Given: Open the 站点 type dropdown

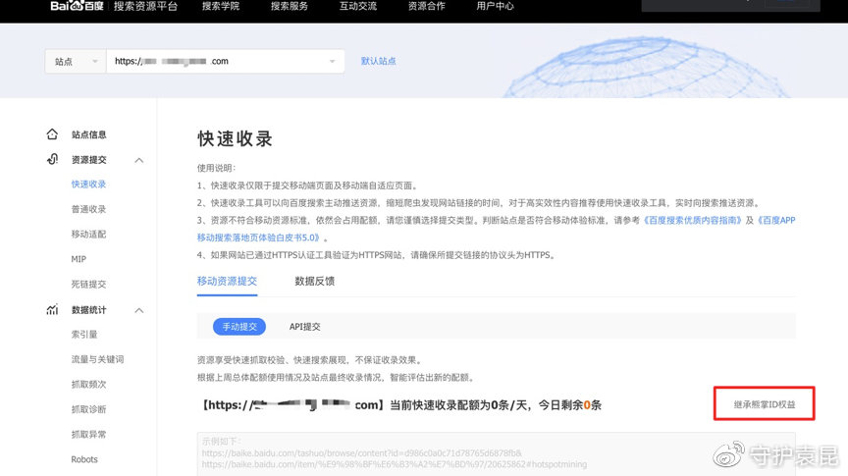Looking at the screenshot, I should [x=76, y=61].
